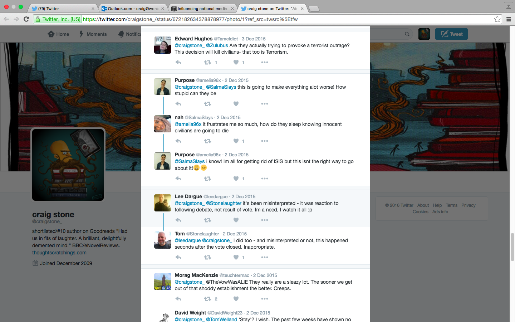Open more options on Purpose's 'alot worse' tweet

pyautogui.click(x=265, y=104)
